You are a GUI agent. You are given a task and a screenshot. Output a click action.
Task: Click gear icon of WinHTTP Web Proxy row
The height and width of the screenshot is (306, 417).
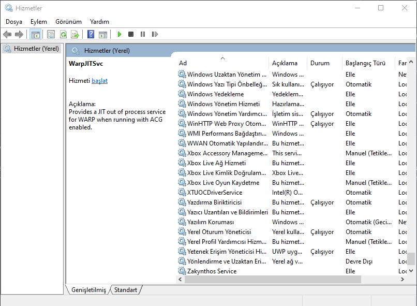tap(182, 123)
